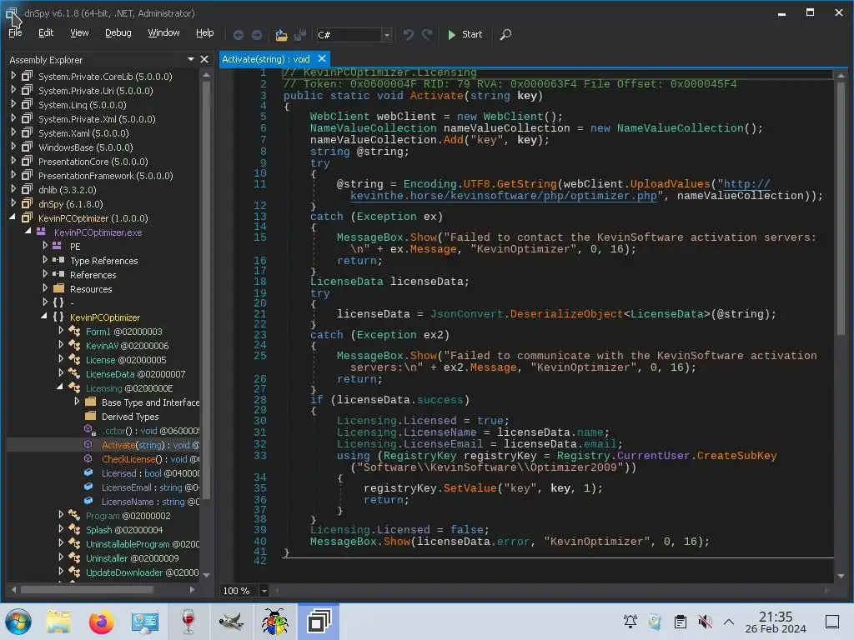Click the code editor vertical scrollbar
The width and height of the screenshot is (854, 640).
tap(841, 209)
